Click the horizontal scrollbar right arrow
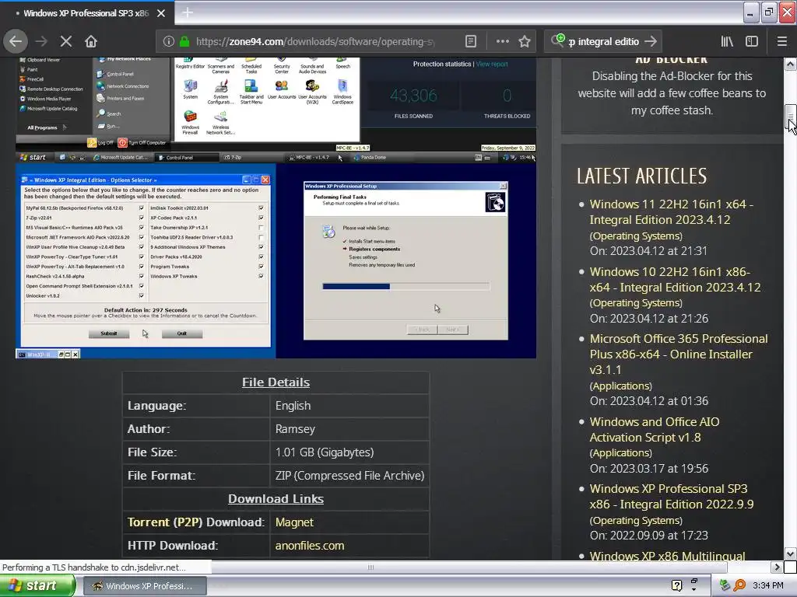This screenshot has width=797, height=597. tap(777, 567)
